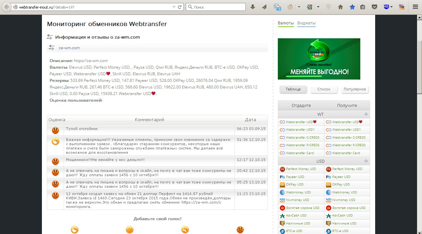Open the za-wm.com link
This screenshot has width=422, height=234.
[69, 48]
